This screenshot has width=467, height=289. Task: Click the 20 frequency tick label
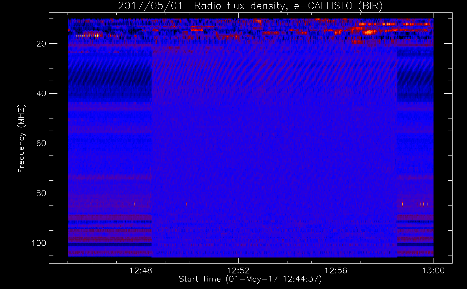click(x=41, y=44)
